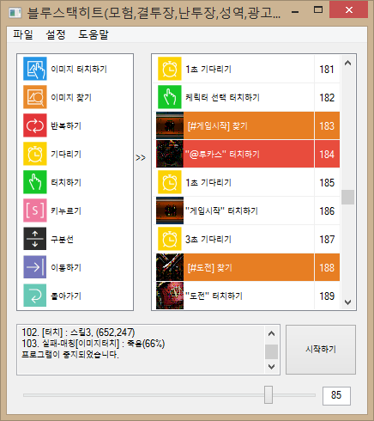Click the log panel scroll-up arrow
This screenshot has width=374, height=421.
point(271,333)
